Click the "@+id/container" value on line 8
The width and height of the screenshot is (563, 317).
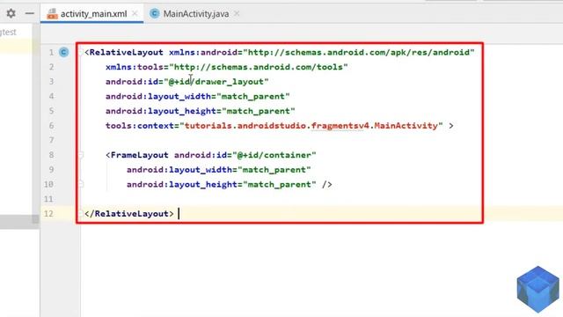click(x=274, y=155)
